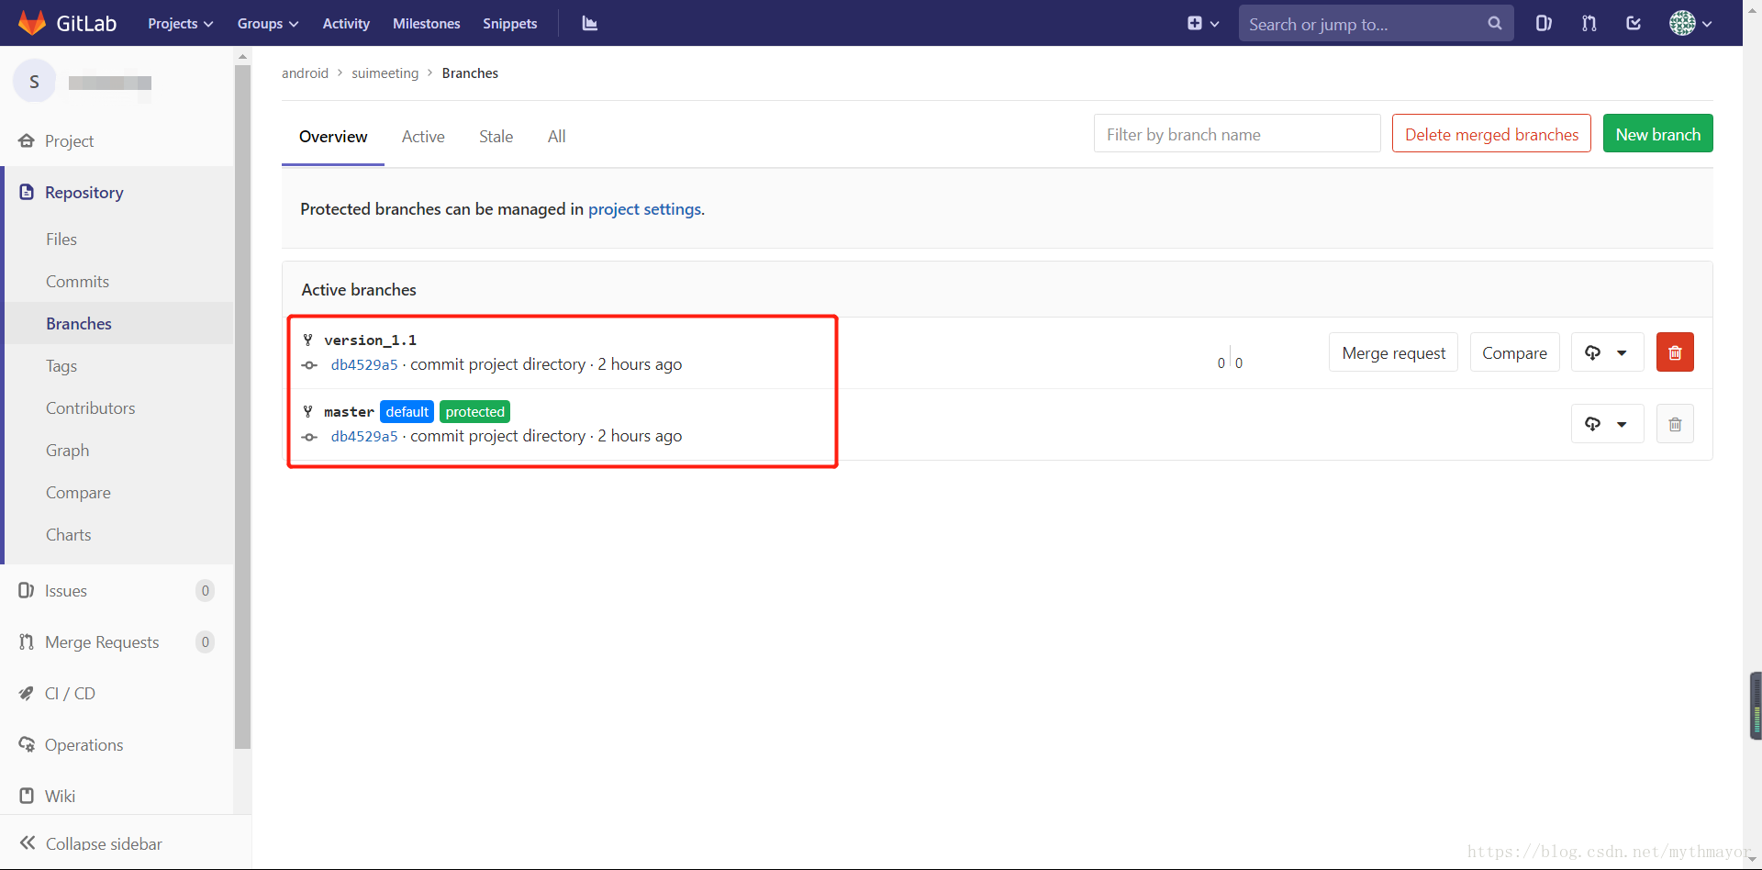Click the Repository document icon
This screenshot has width=1762, height=870.
pyautogui.click(x=27, y=192)
